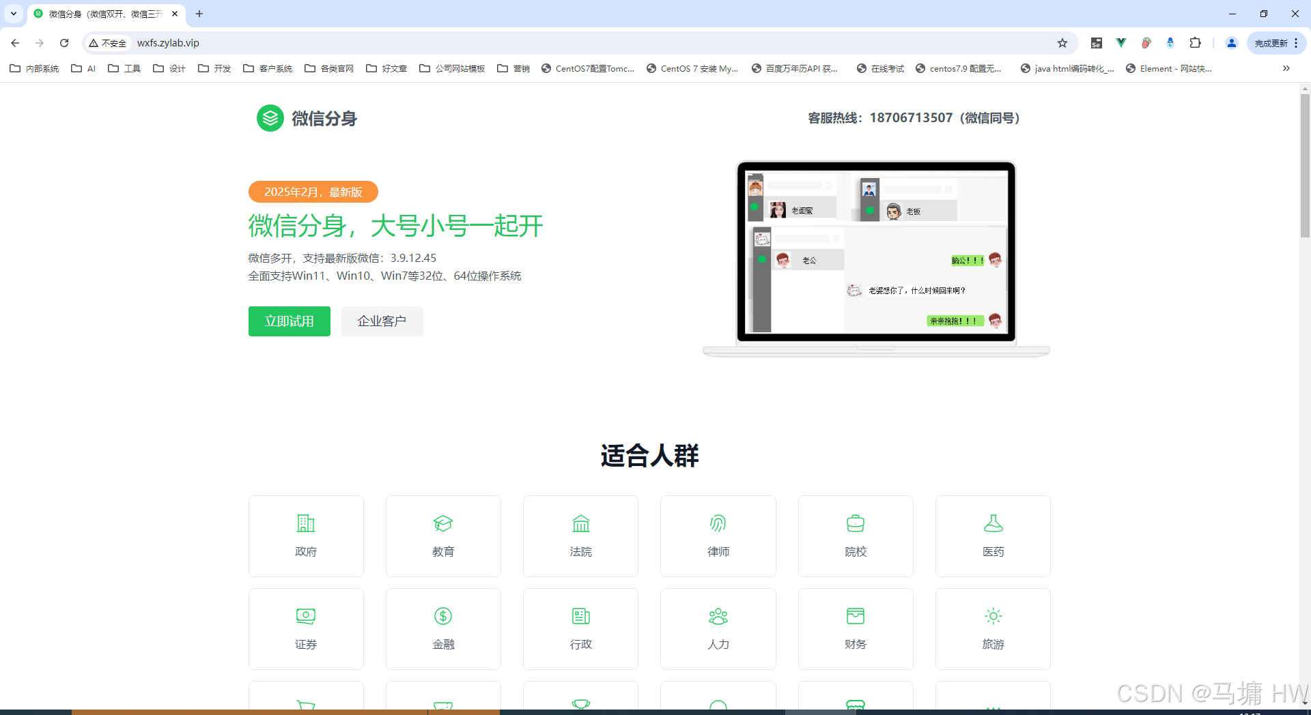1311x715 pixels.
Task: Open the tab search dropdown arrow
Action: tap(13, 14)
